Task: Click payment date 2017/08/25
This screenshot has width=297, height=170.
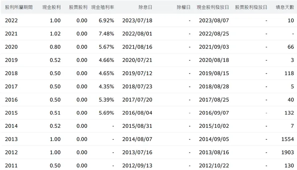Action: [x=214, y=100]
